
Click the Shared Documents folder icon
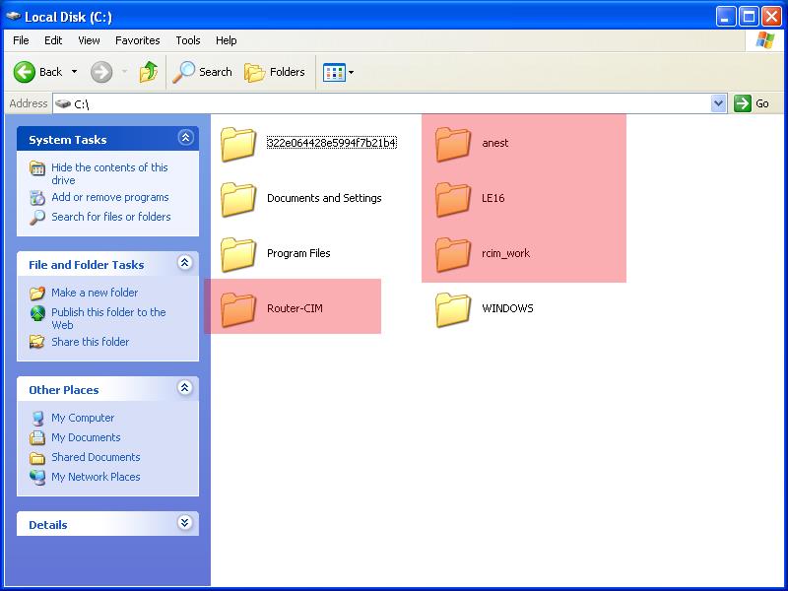pyautogui.click(x=37, y=457)
